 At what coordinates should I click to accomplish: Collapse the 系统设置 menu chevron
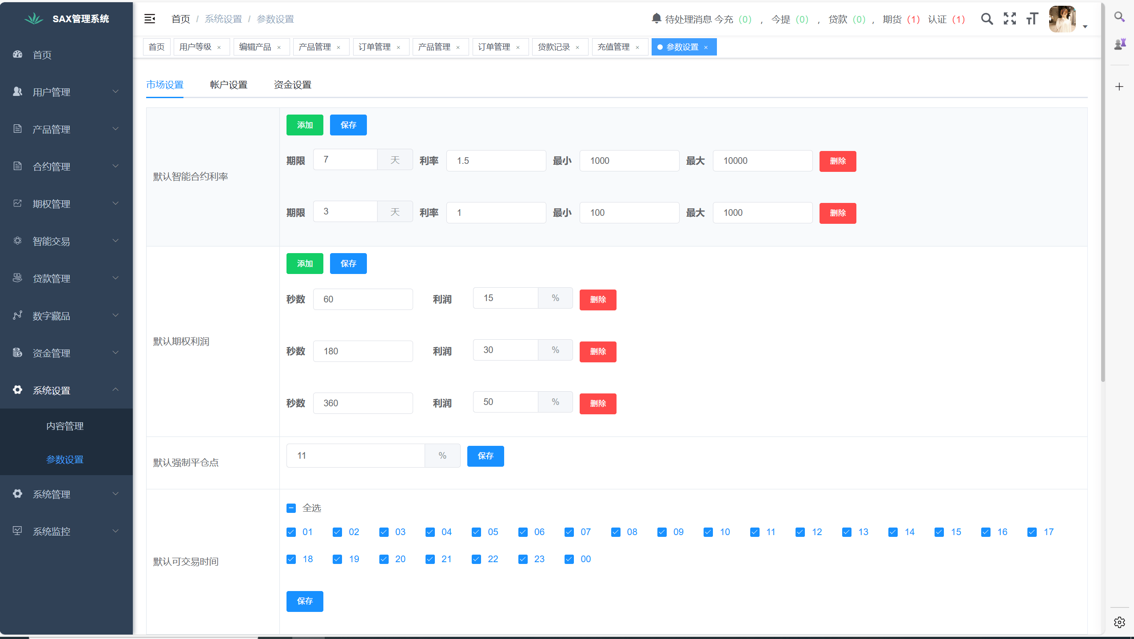click(x=115, y=389)
